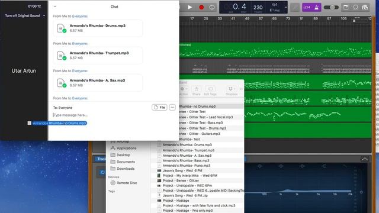Click bar 81 on the timeline ruler
This screenshot has height=213, width=379.
click(x=301, y=18)
